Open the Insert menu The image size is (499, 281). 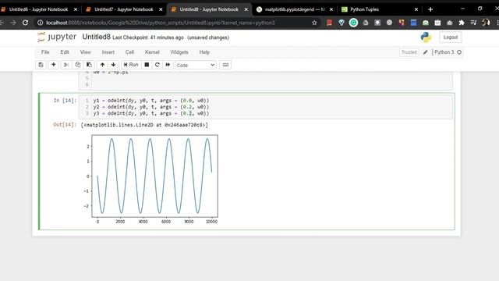coord(108,52)
